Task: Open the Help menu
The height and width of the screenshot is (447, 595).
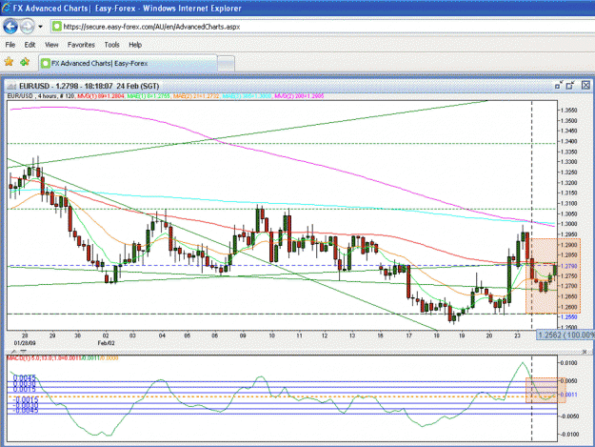Action: [135, 45]
